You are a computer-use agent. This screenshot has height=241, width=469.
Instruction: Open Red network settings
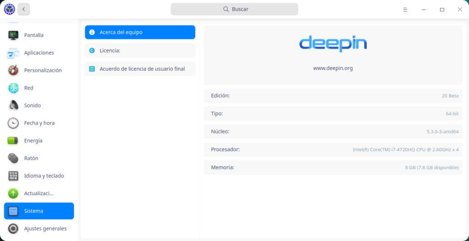[x=39, y=88]
